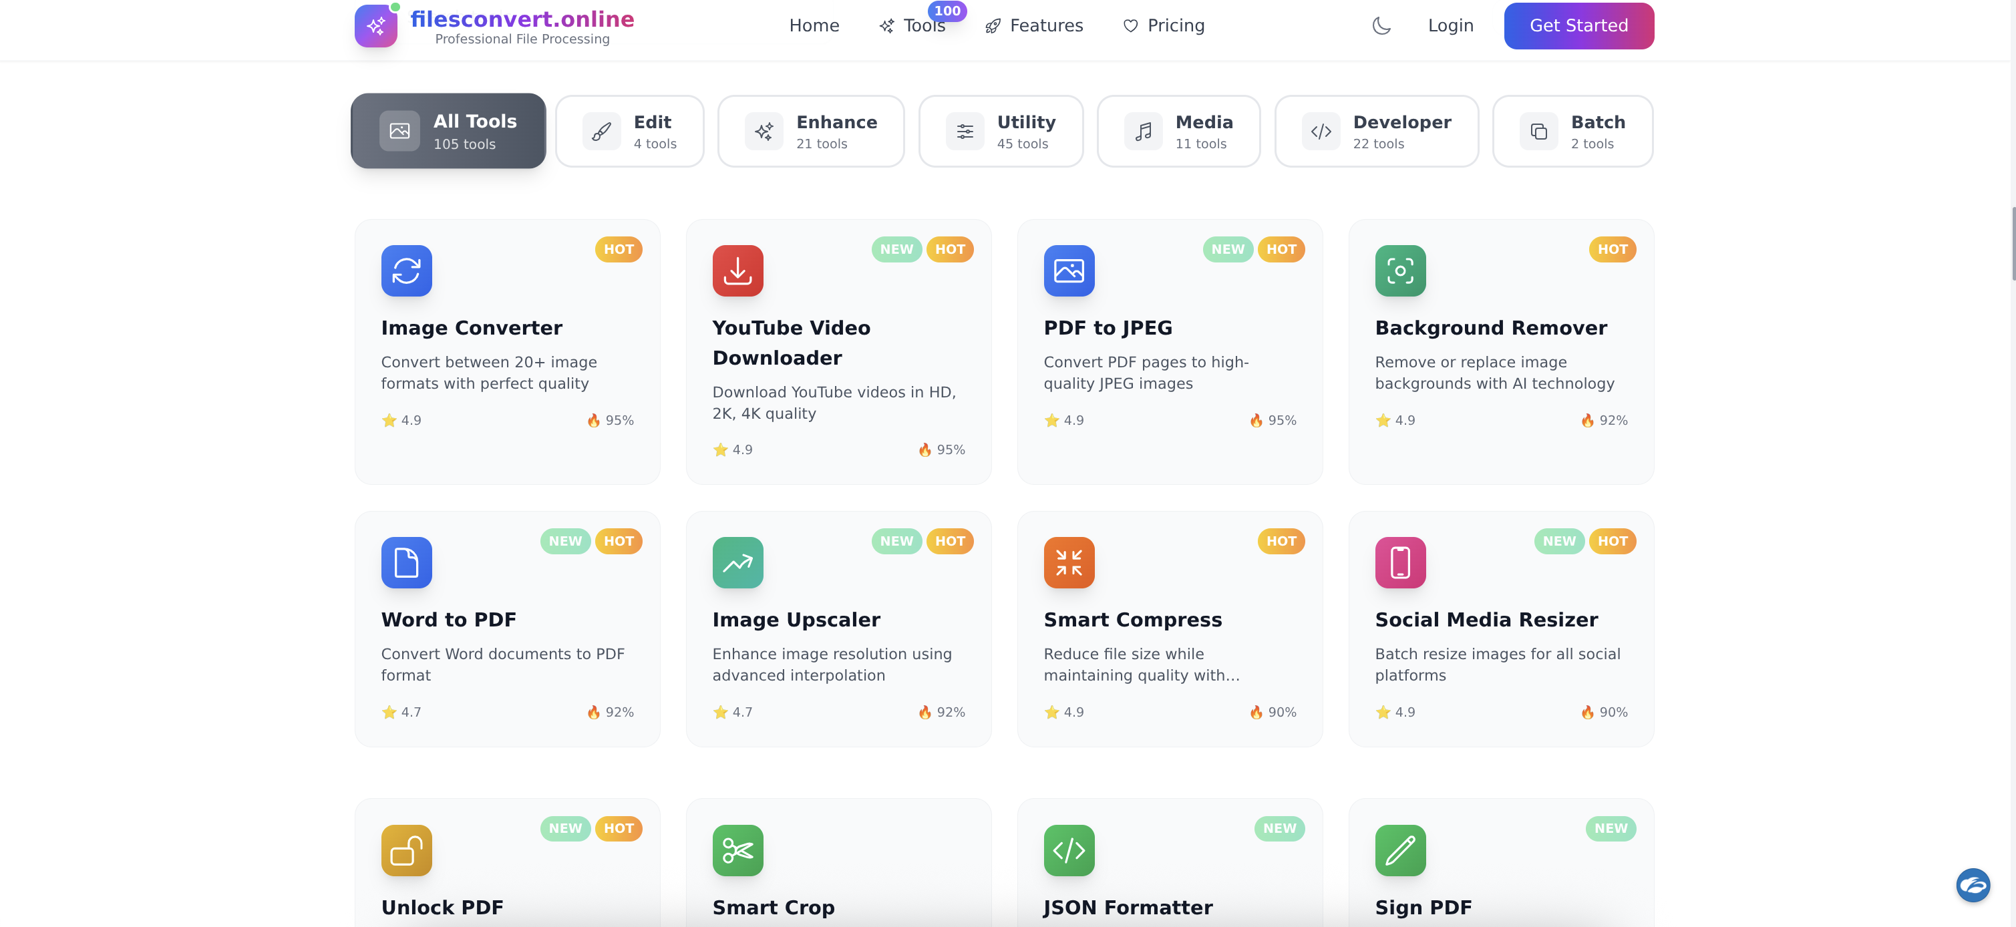Click the 4.9 rating on Social Media Resizer
2016x927 pixels.
click(x=1395, y=712)
